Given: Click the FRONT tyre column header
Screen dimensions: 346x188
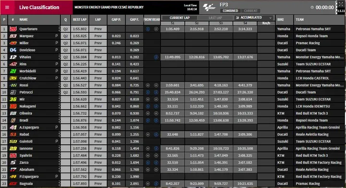Looking at the screenshot, I should [148, 20].
